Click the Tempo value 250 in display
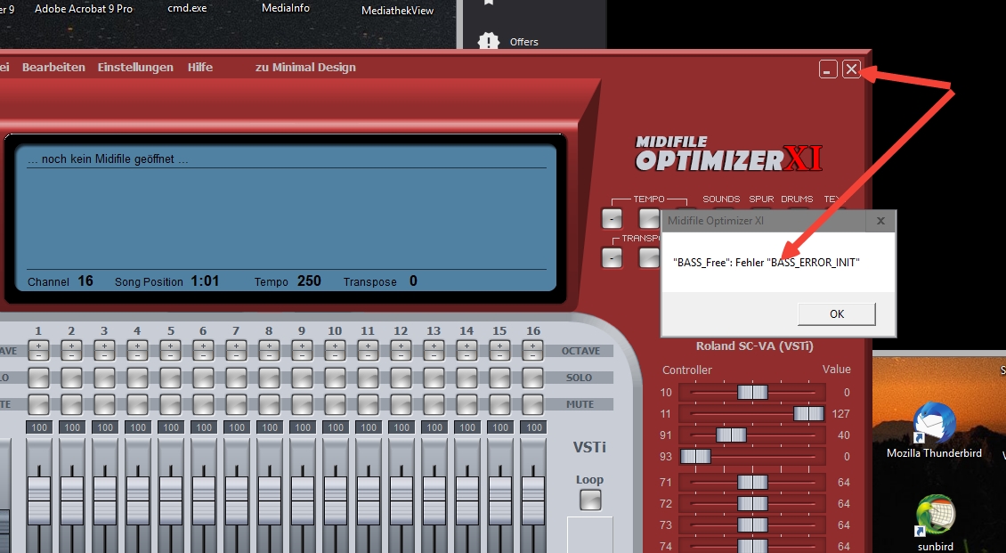 point(309,281)
